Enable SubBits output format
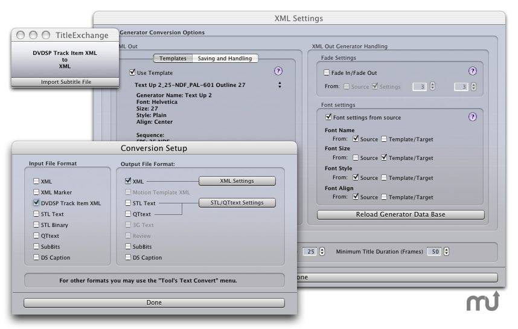This screenshot has height=329, width=518. click(128, 246)
